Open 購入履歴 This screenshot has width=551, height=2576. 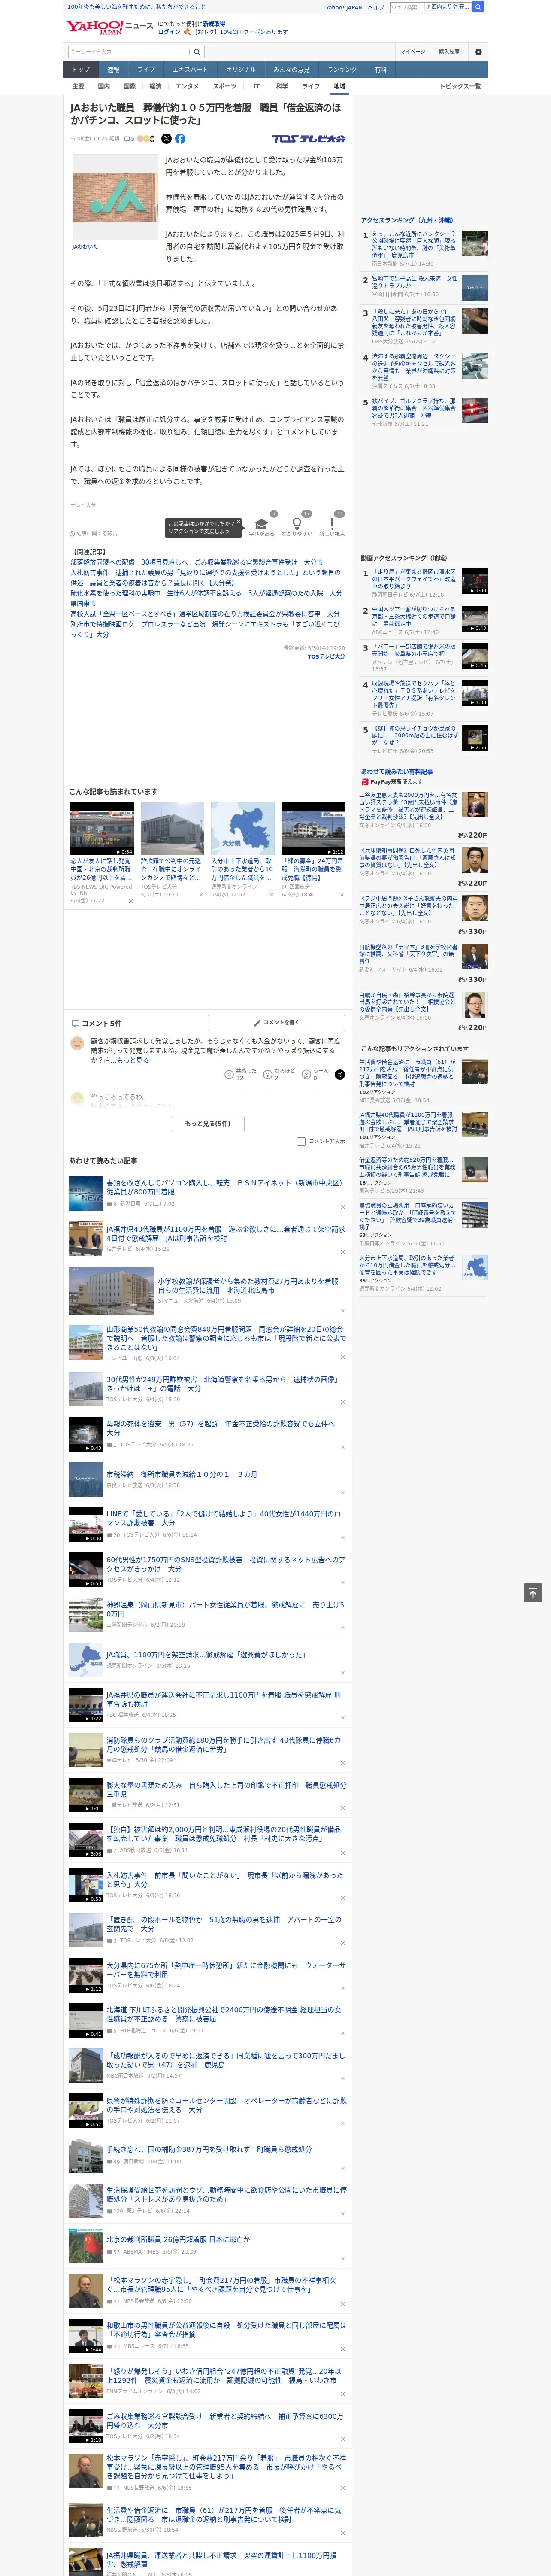coord(449,51)
